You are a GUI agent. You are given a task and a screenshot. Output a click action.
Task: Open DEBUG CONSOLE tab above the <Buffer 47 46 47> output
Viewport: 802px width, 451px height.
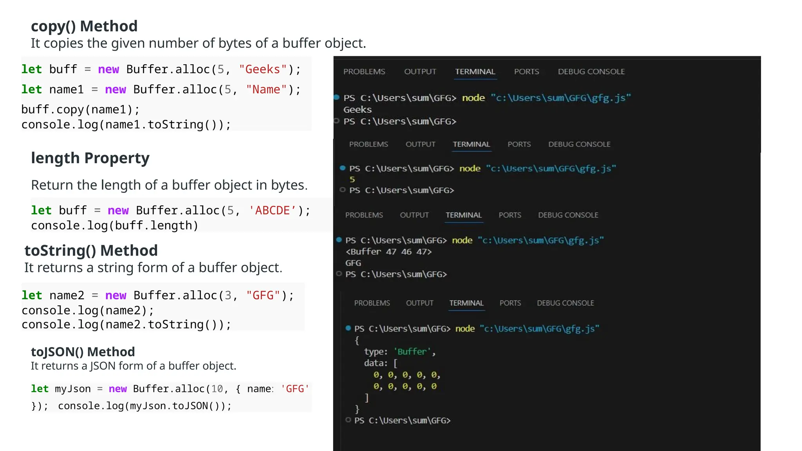(x=568, y=215)
